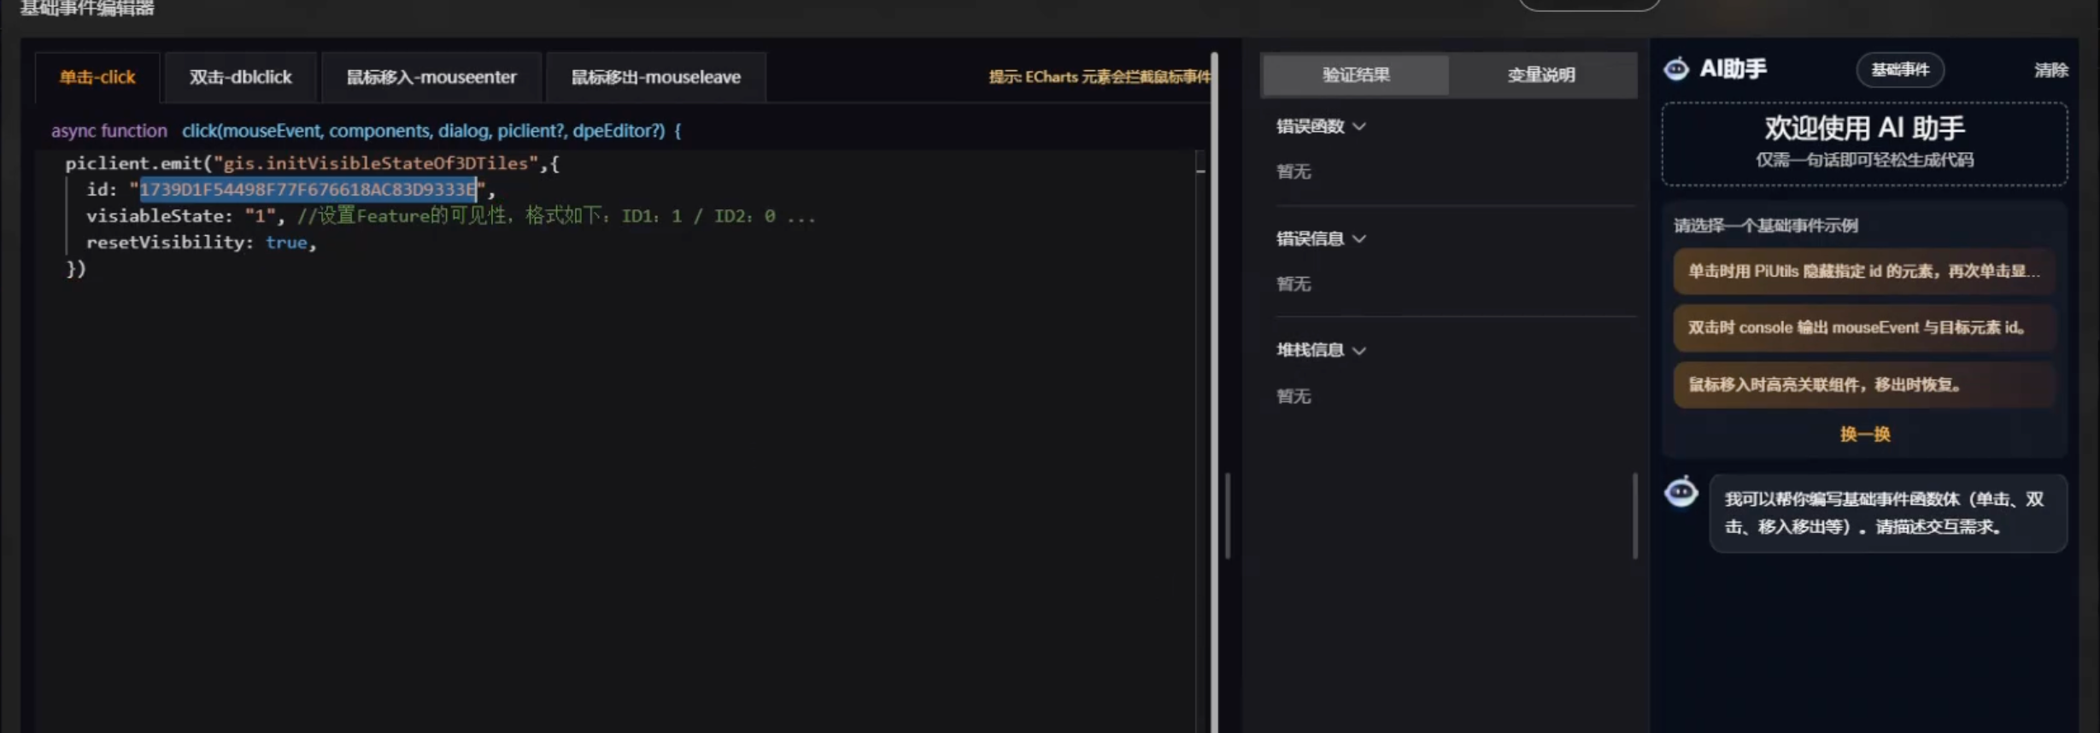Click the gis.initVisibleStateOf3DTiles string
The height and width of the screenshot is (733, 2100).
pyautogui.click(x=376, y=163)
